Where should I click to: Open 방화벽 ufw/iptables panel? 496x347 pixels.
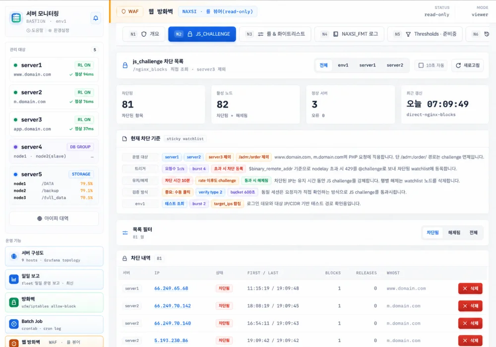click(x=54, y=302)
